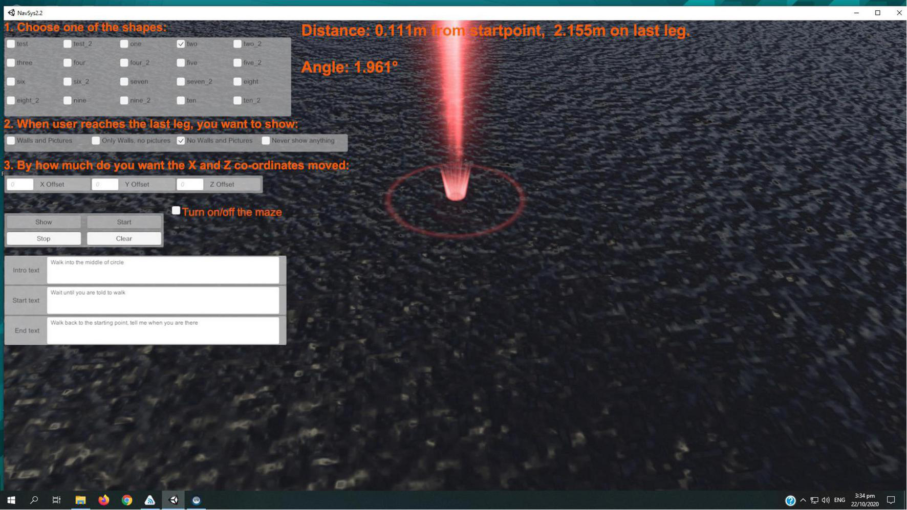Open Task View in the taskbar
The height and width of the screenshot is (510, 907).
56,500
